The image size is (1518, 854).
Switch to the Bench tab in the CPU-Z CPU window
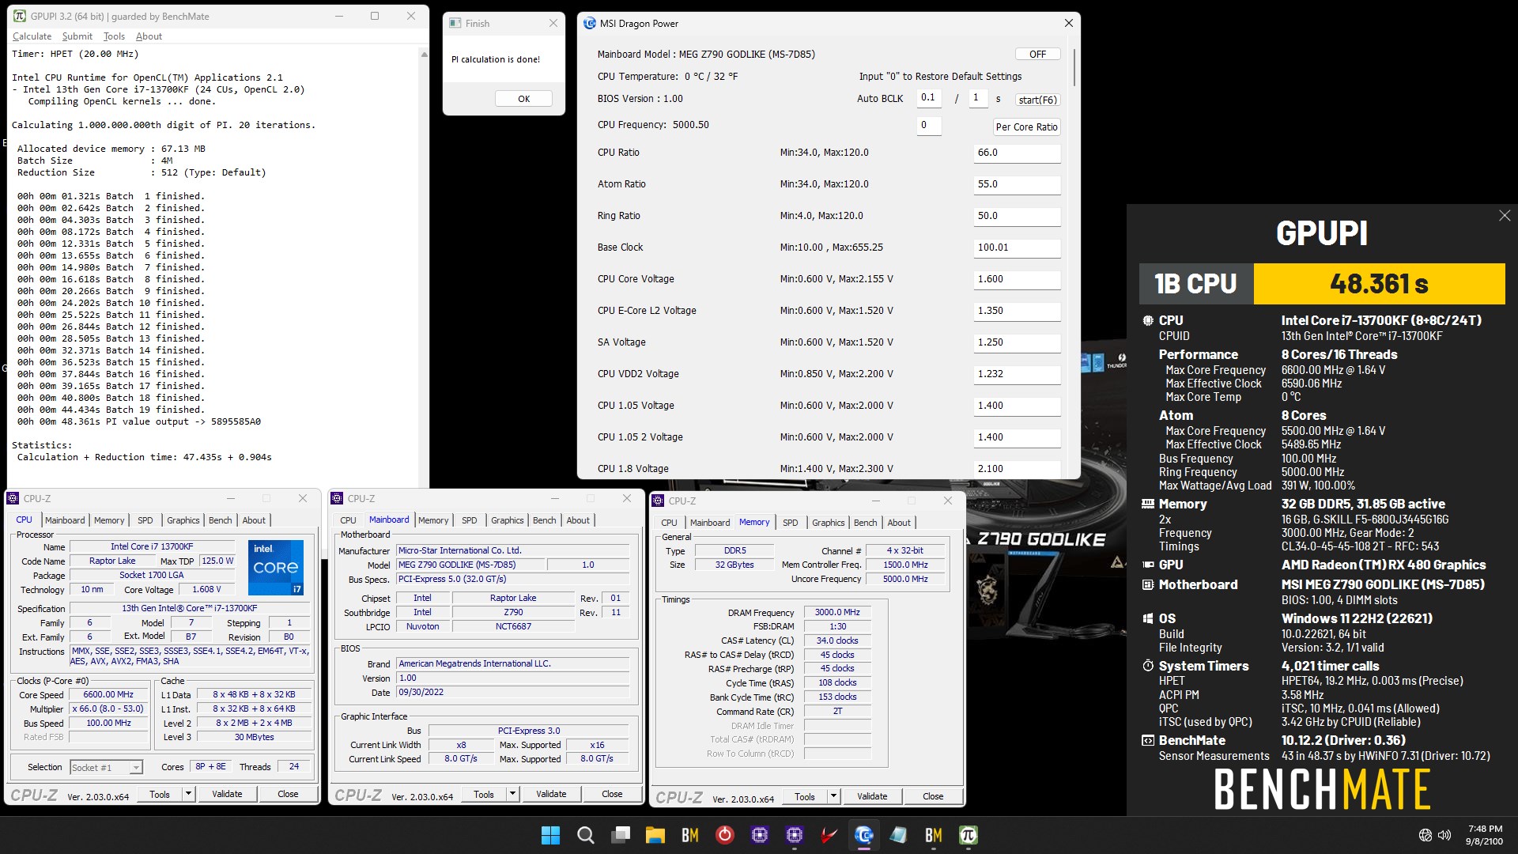coord(220,520)
